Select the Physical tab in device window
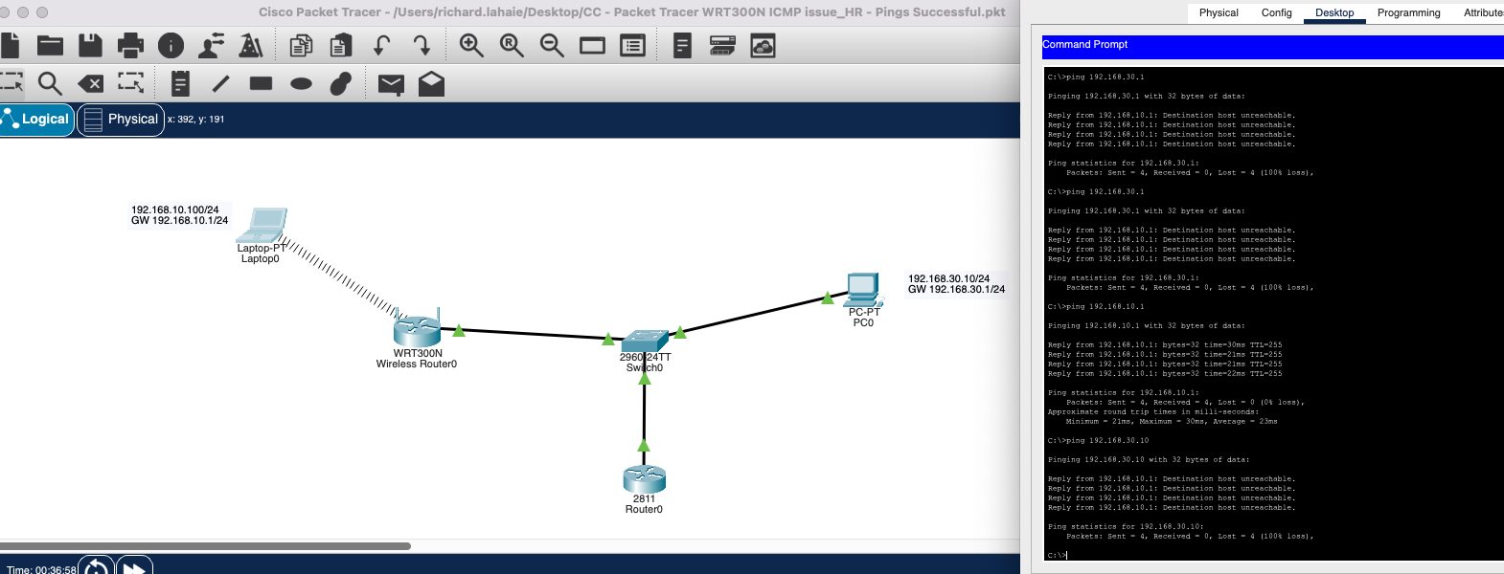The image size is (1504, 574). click(x=1219, y=12)
